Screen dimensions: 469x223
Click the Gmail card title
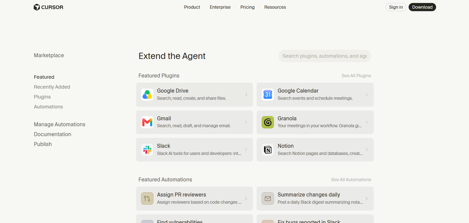[x=164, y=119]
